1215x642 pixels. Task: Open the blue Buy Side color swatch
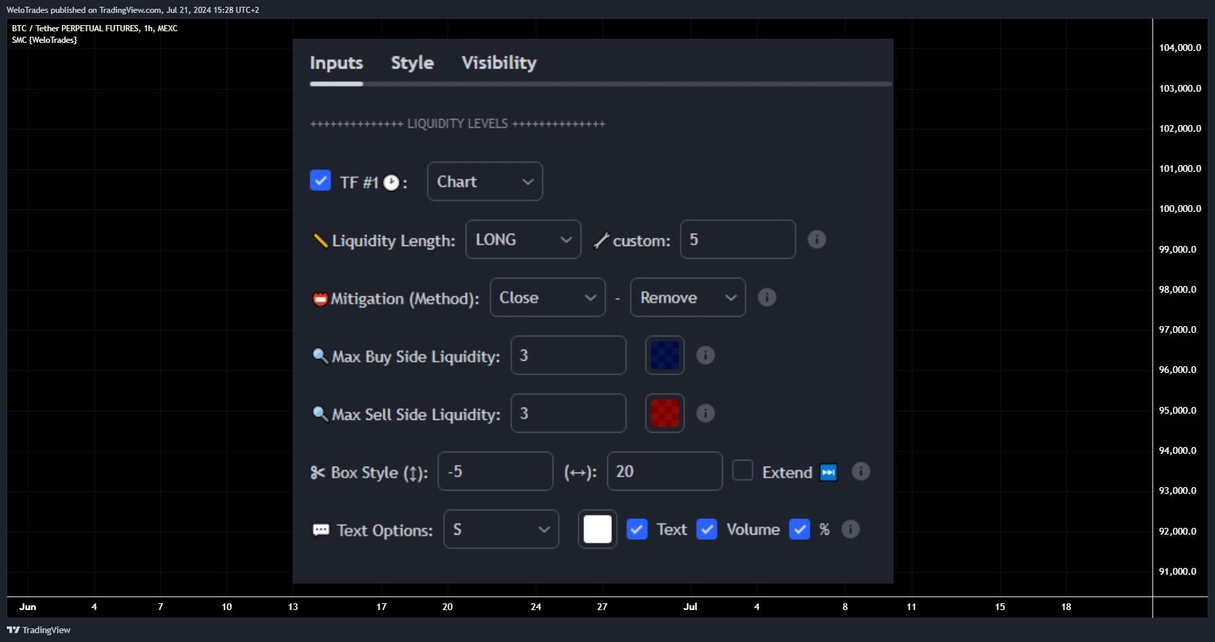665,355
